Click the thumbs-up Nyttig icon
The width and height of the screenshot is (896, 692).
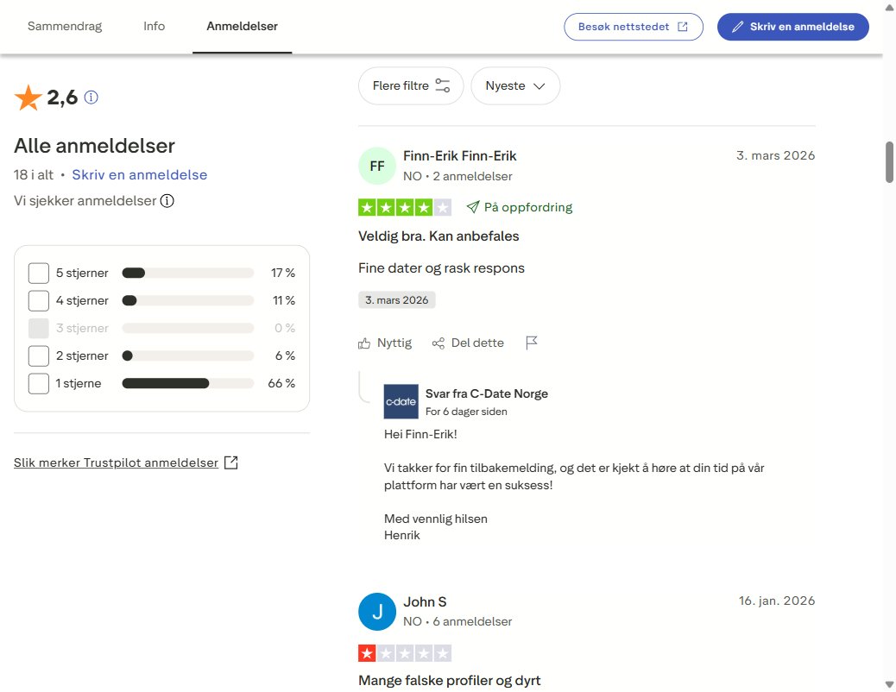364,343
